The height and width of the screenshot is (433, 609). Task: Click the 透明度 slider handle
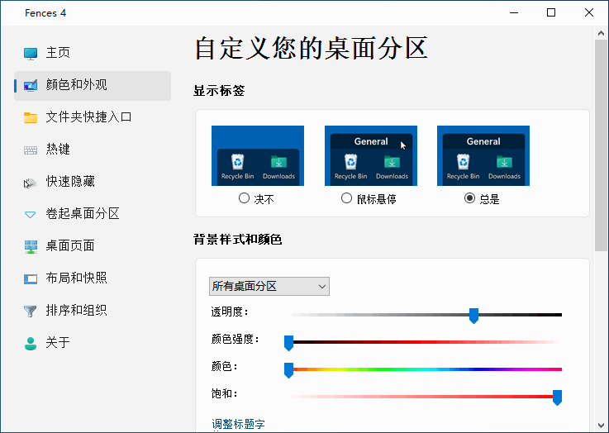[473, 316]
